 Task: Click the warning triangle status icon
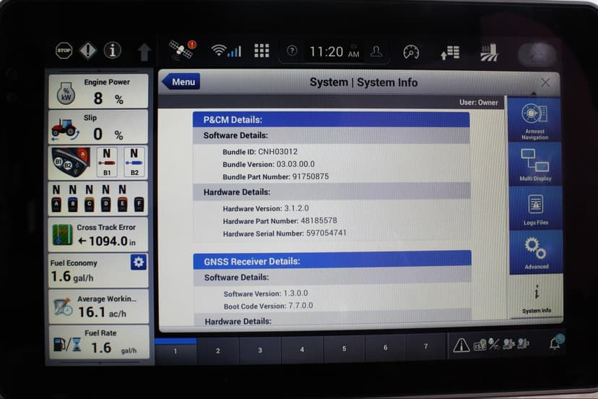click(461, 346)
